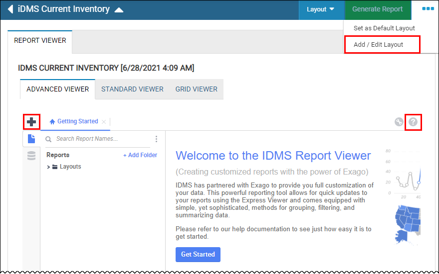Open the Layout dropdown
Viewport: 439px width, 274px height.
(321, 9)
